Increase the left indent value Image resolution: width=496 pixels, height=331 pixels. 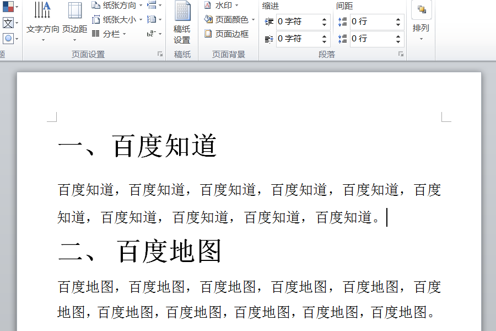[324, 19]
